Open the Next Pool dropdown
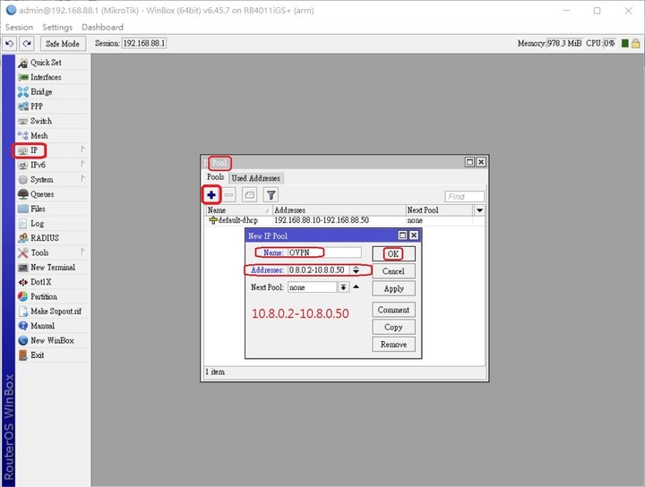Screen dimensions: 645x487 (343, 287)
